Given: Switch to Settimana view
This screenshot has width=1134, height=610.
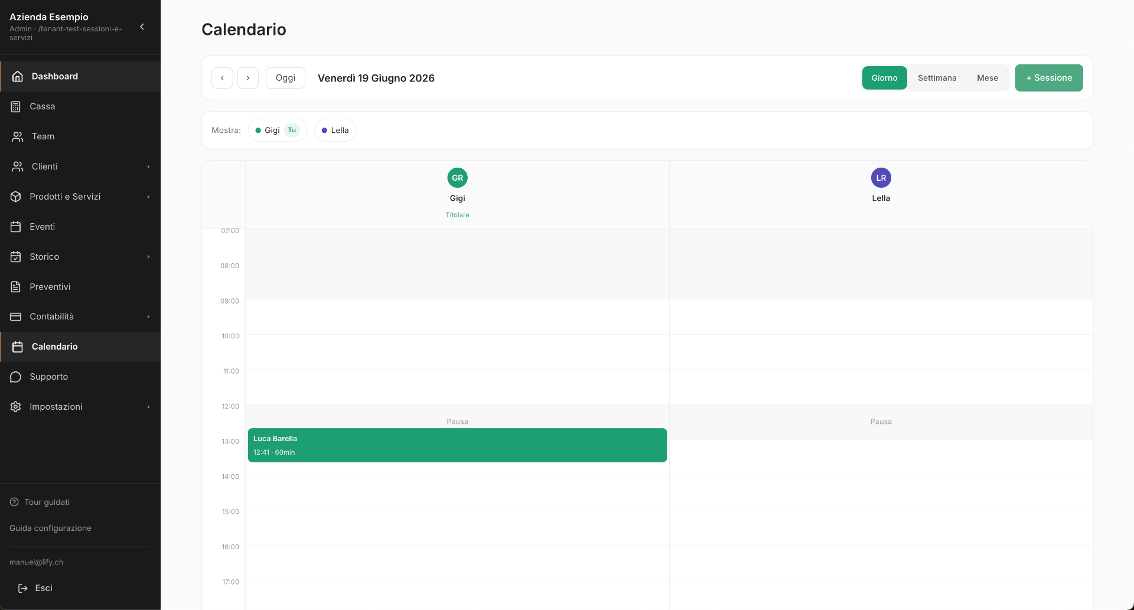Looking at the screenshot, I should click(x=937, y=78).
